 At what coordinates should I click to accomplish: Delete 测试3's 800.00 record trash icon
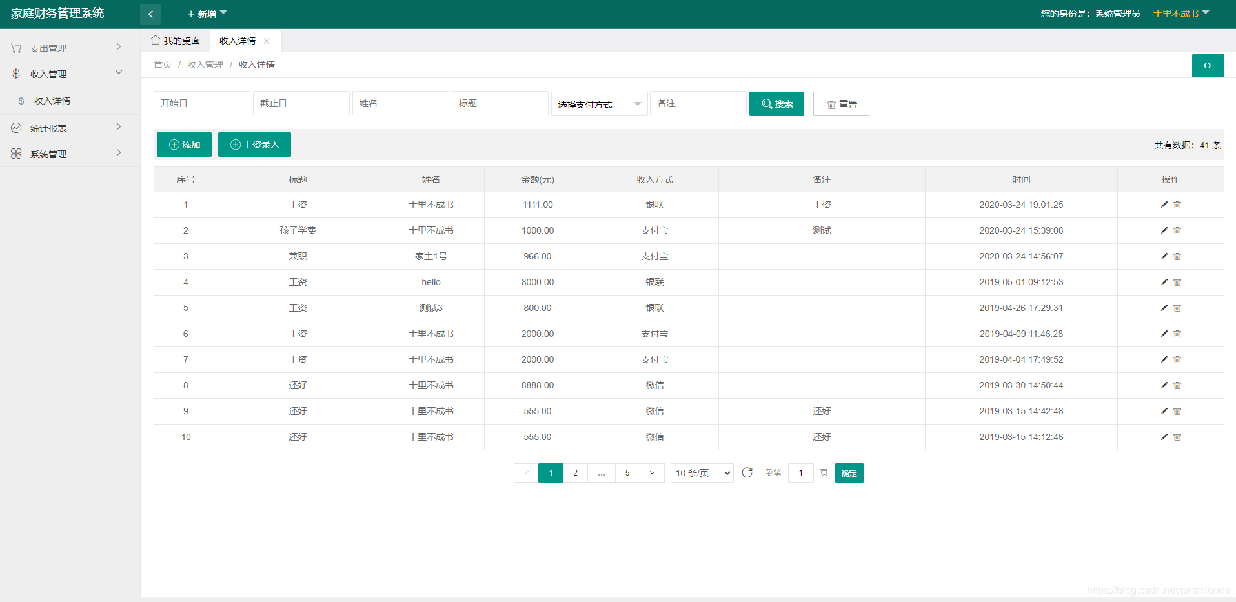pyautogui.click(x=1177, y=308)
